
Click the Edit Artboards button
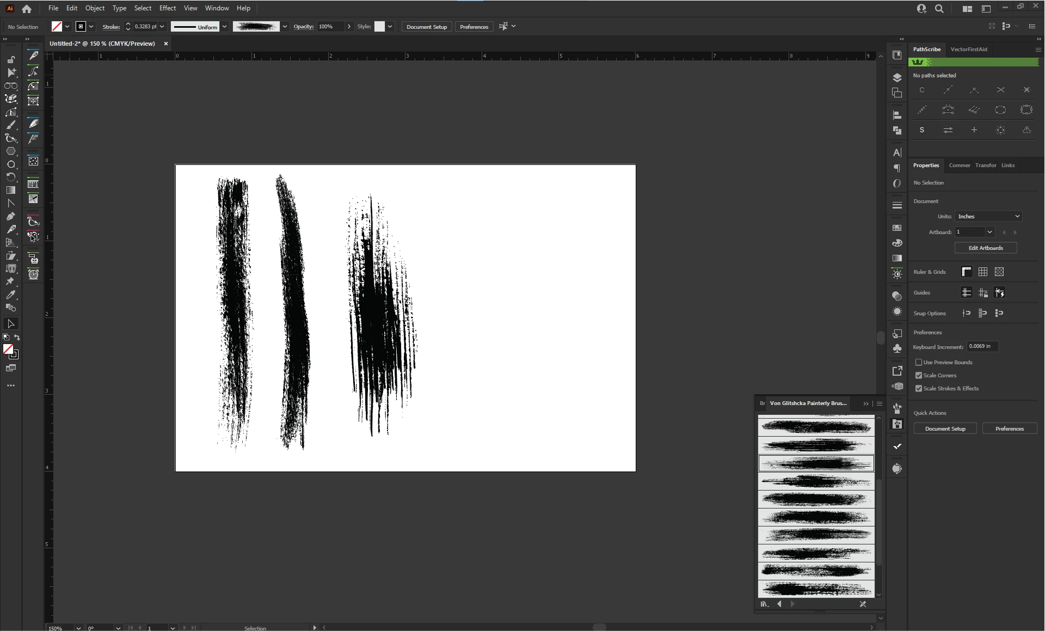985,248
